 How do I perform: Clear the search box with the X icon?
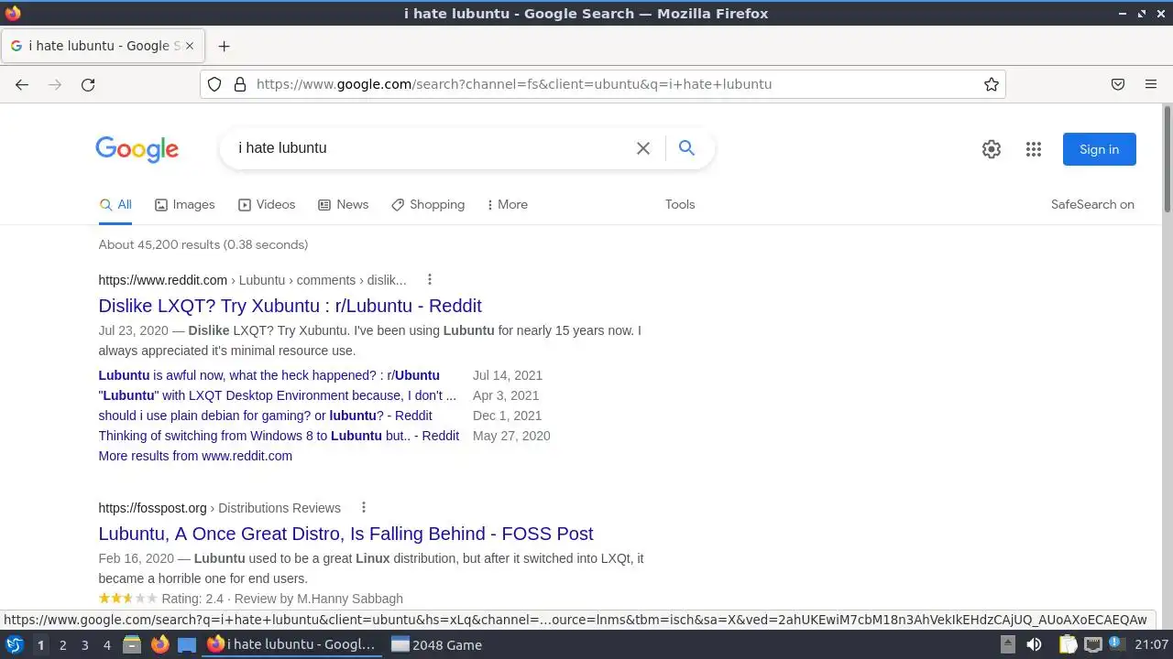(x=643, y=148)
